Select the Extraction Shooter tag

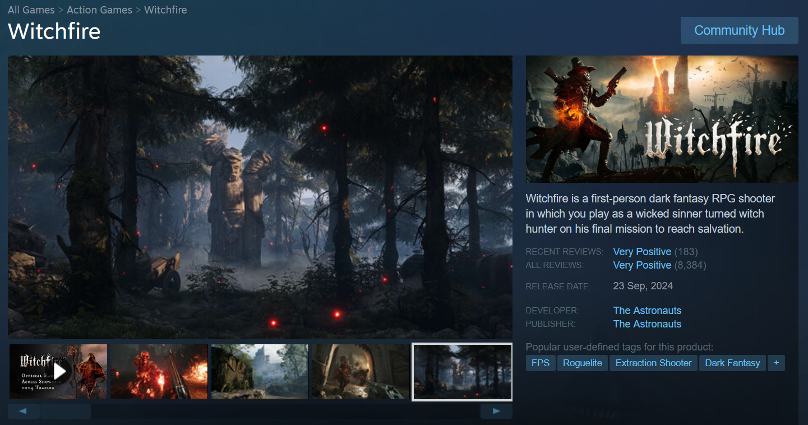click(x=654, y=363)
